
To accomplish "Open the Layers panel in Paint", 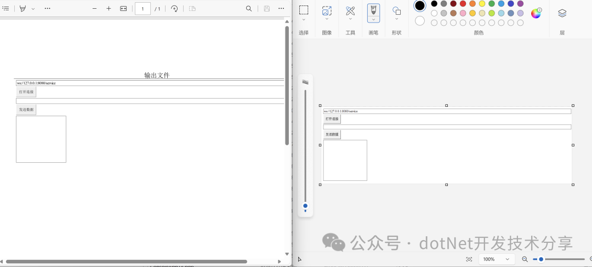I will tap(562, 13).
